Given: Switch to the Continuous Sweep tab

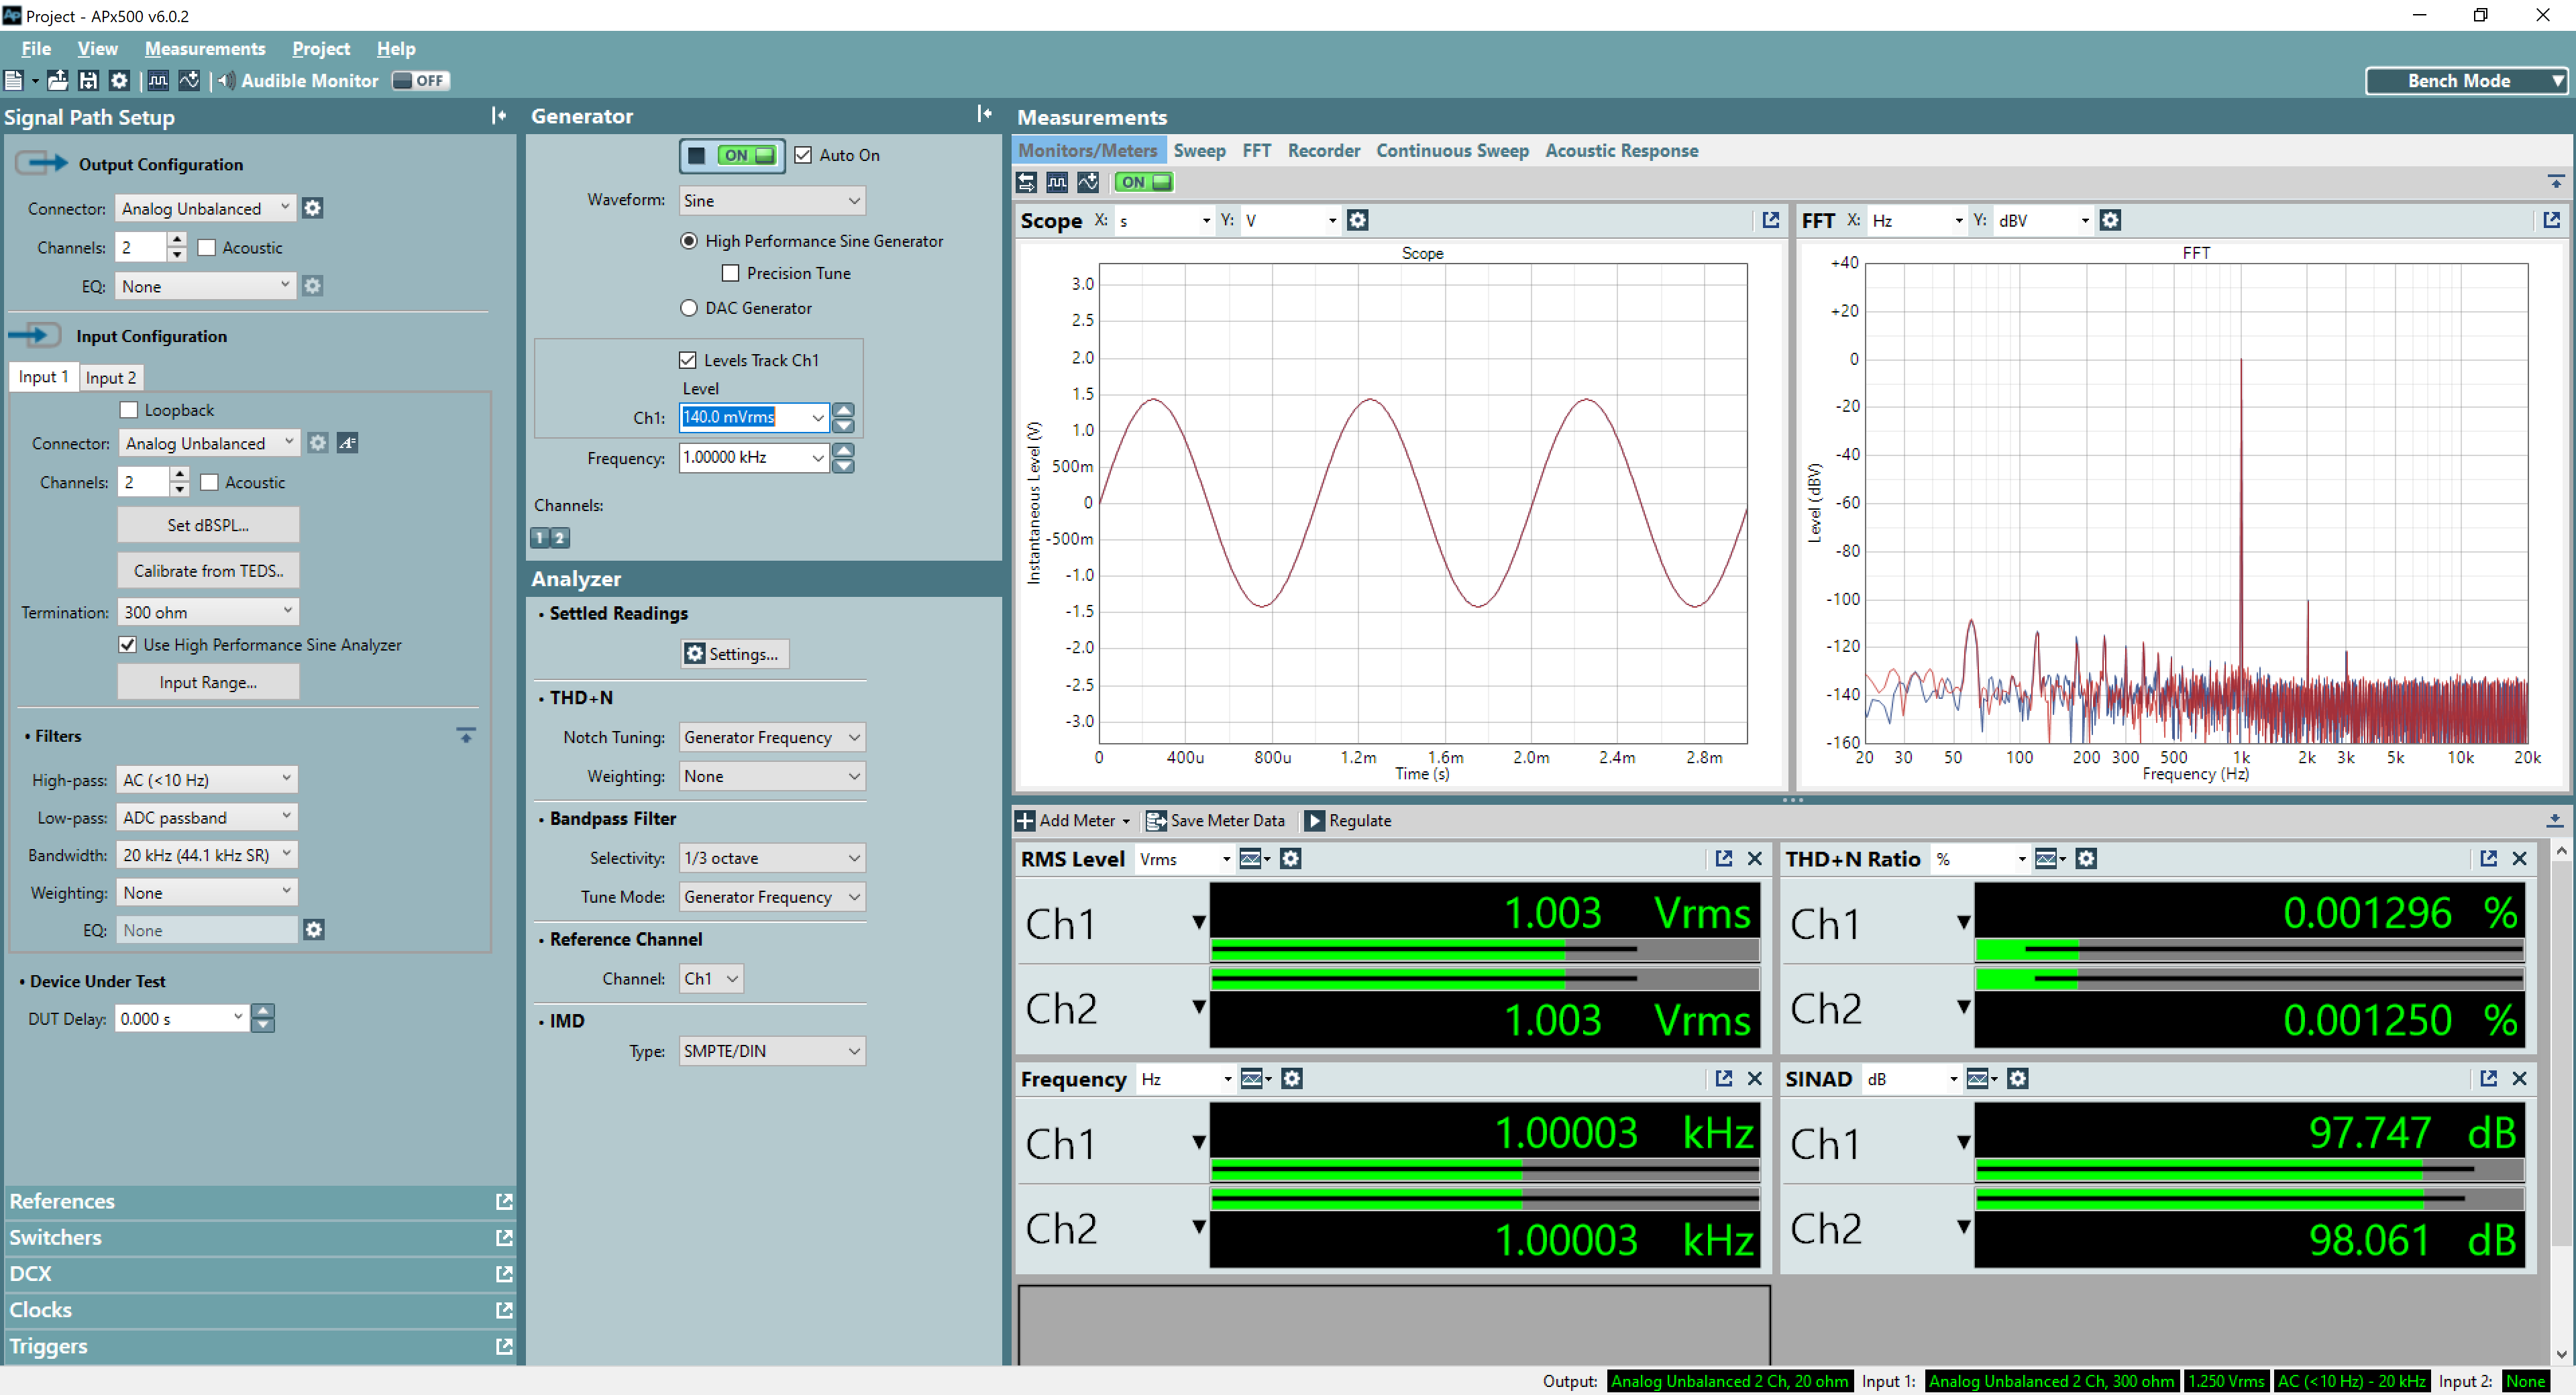Looking at the screenshot, I should click(1452, 151).
